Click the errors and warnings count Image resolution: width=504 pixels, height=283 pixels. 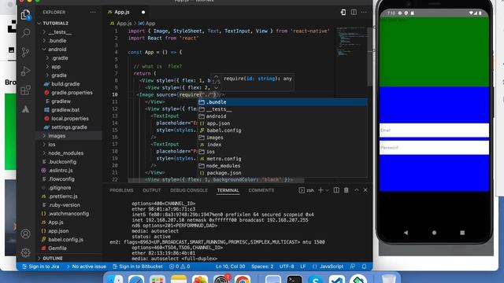(180, 266)
